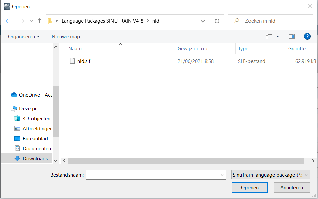Open Downloads folder

[x=35, y=159]
